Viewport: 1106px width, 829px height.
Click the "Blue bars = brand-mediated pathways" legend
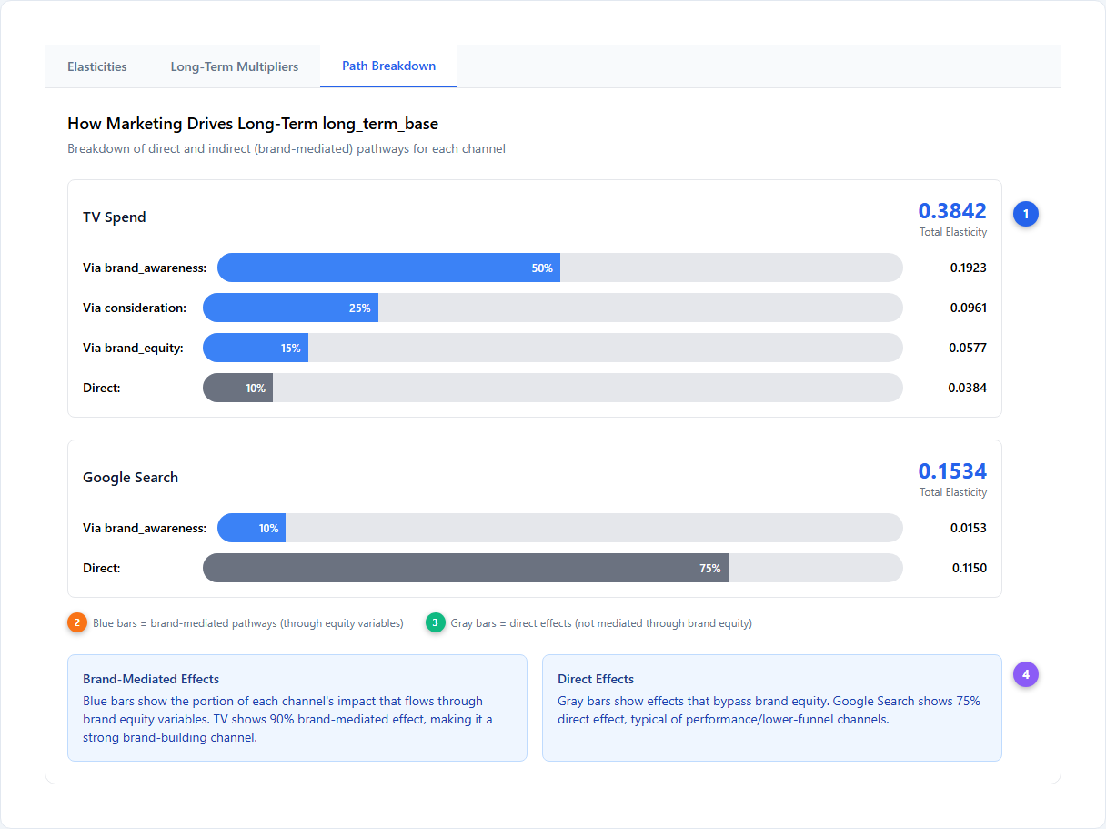click(x=248, y=623)
